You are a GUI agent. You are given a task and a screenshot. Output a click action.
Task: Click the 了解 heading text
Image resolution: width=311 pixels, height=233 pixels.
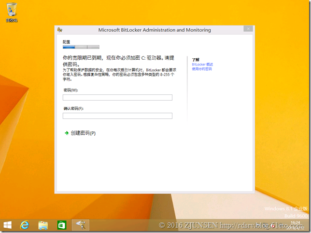tap(196, 60)
